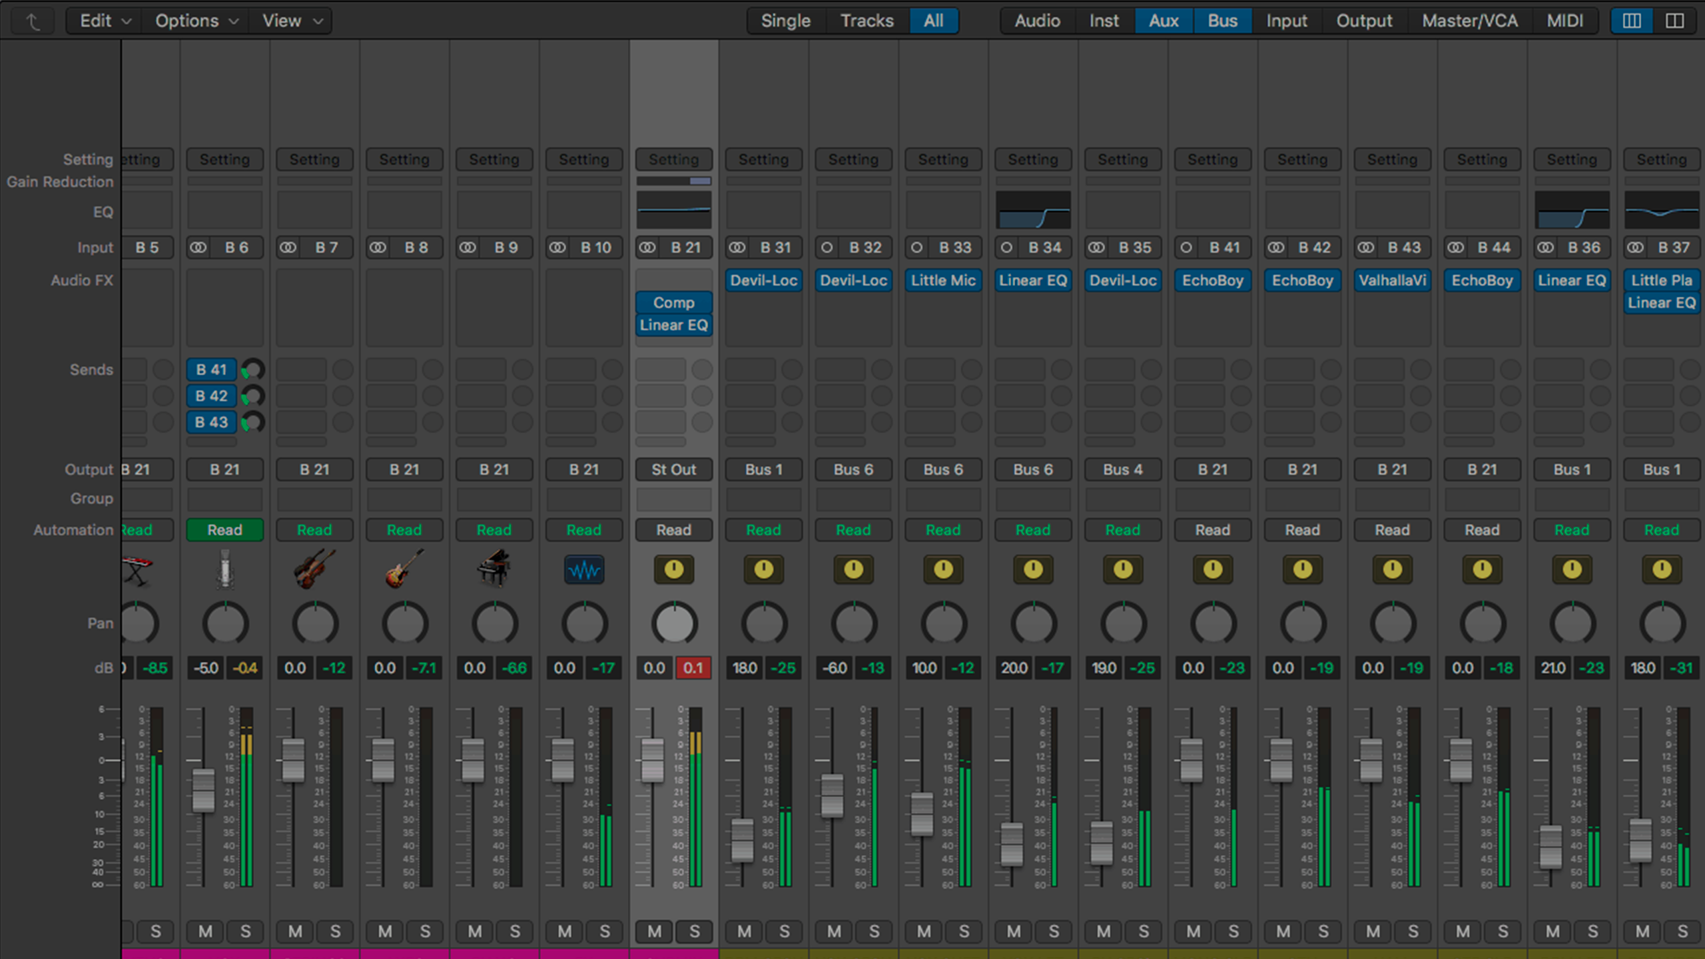This screenshot has width=1705, height=959.
Task: Open EchoBoy plugin on B 44 strip
Action: point(1483,280)
